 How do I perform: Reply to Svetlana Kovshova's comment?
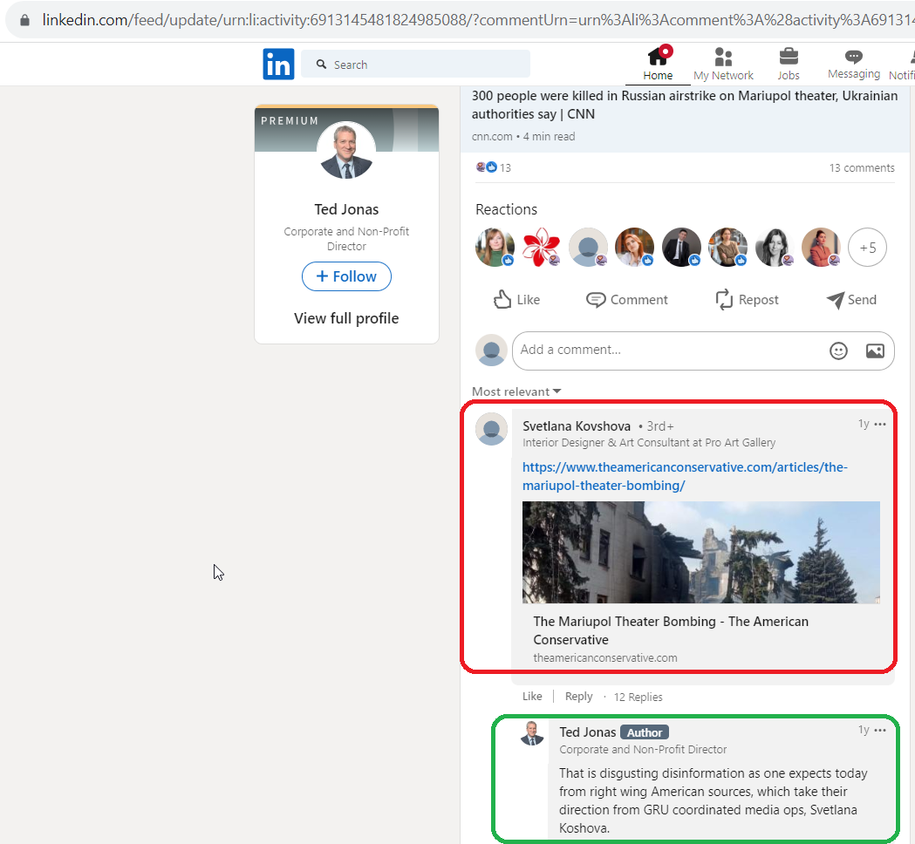click(x=578, y=697)
